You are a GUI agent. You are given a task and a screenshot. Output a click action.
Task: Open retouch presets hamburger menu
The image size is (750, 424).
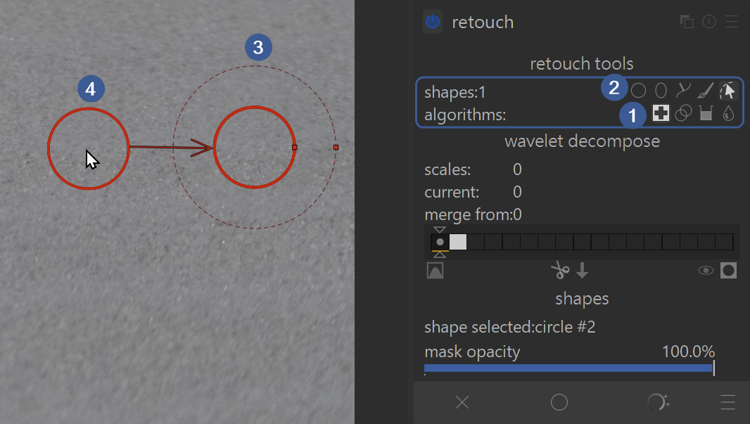click(x=732, y=22)
